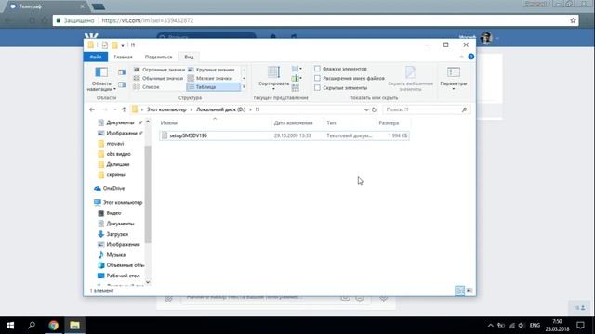Expand the layout gallery more arrow
Image resolution: width=595 pixels, height=334 pixels.
[x=244, y=87]
